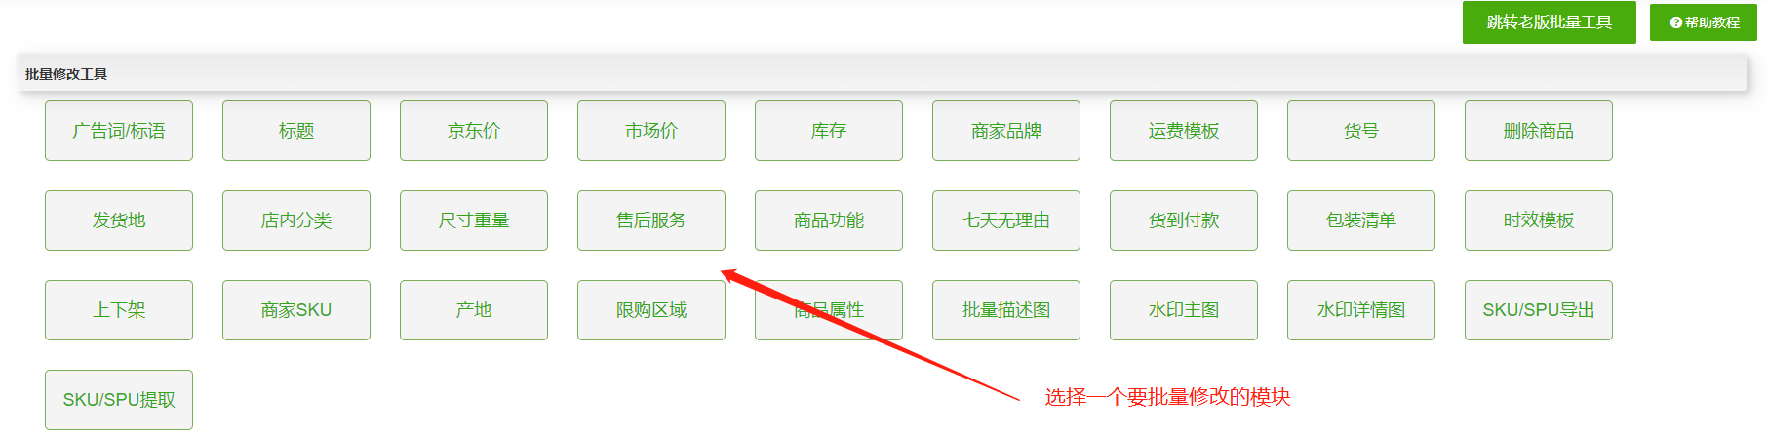Open the 京东价 price module
The image size is (1767, 439).
(x=474, y=131)
